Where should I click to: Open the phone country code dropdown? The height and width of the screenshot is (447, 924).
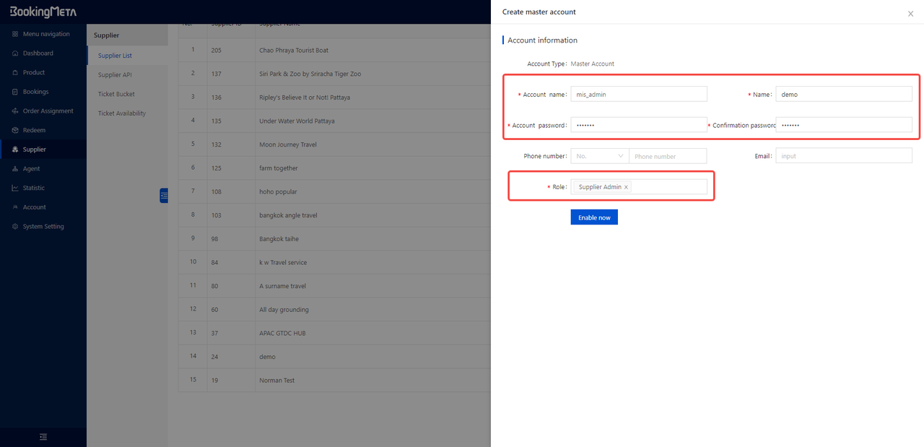(599, 156)
